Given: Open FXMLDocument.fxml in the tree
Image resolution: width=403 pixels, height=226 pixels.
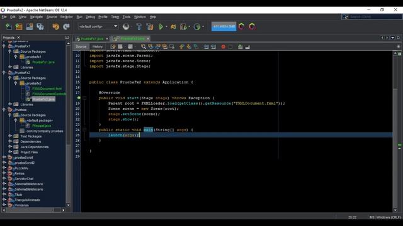Looking at the screenshot, I should tap(47, 89).
